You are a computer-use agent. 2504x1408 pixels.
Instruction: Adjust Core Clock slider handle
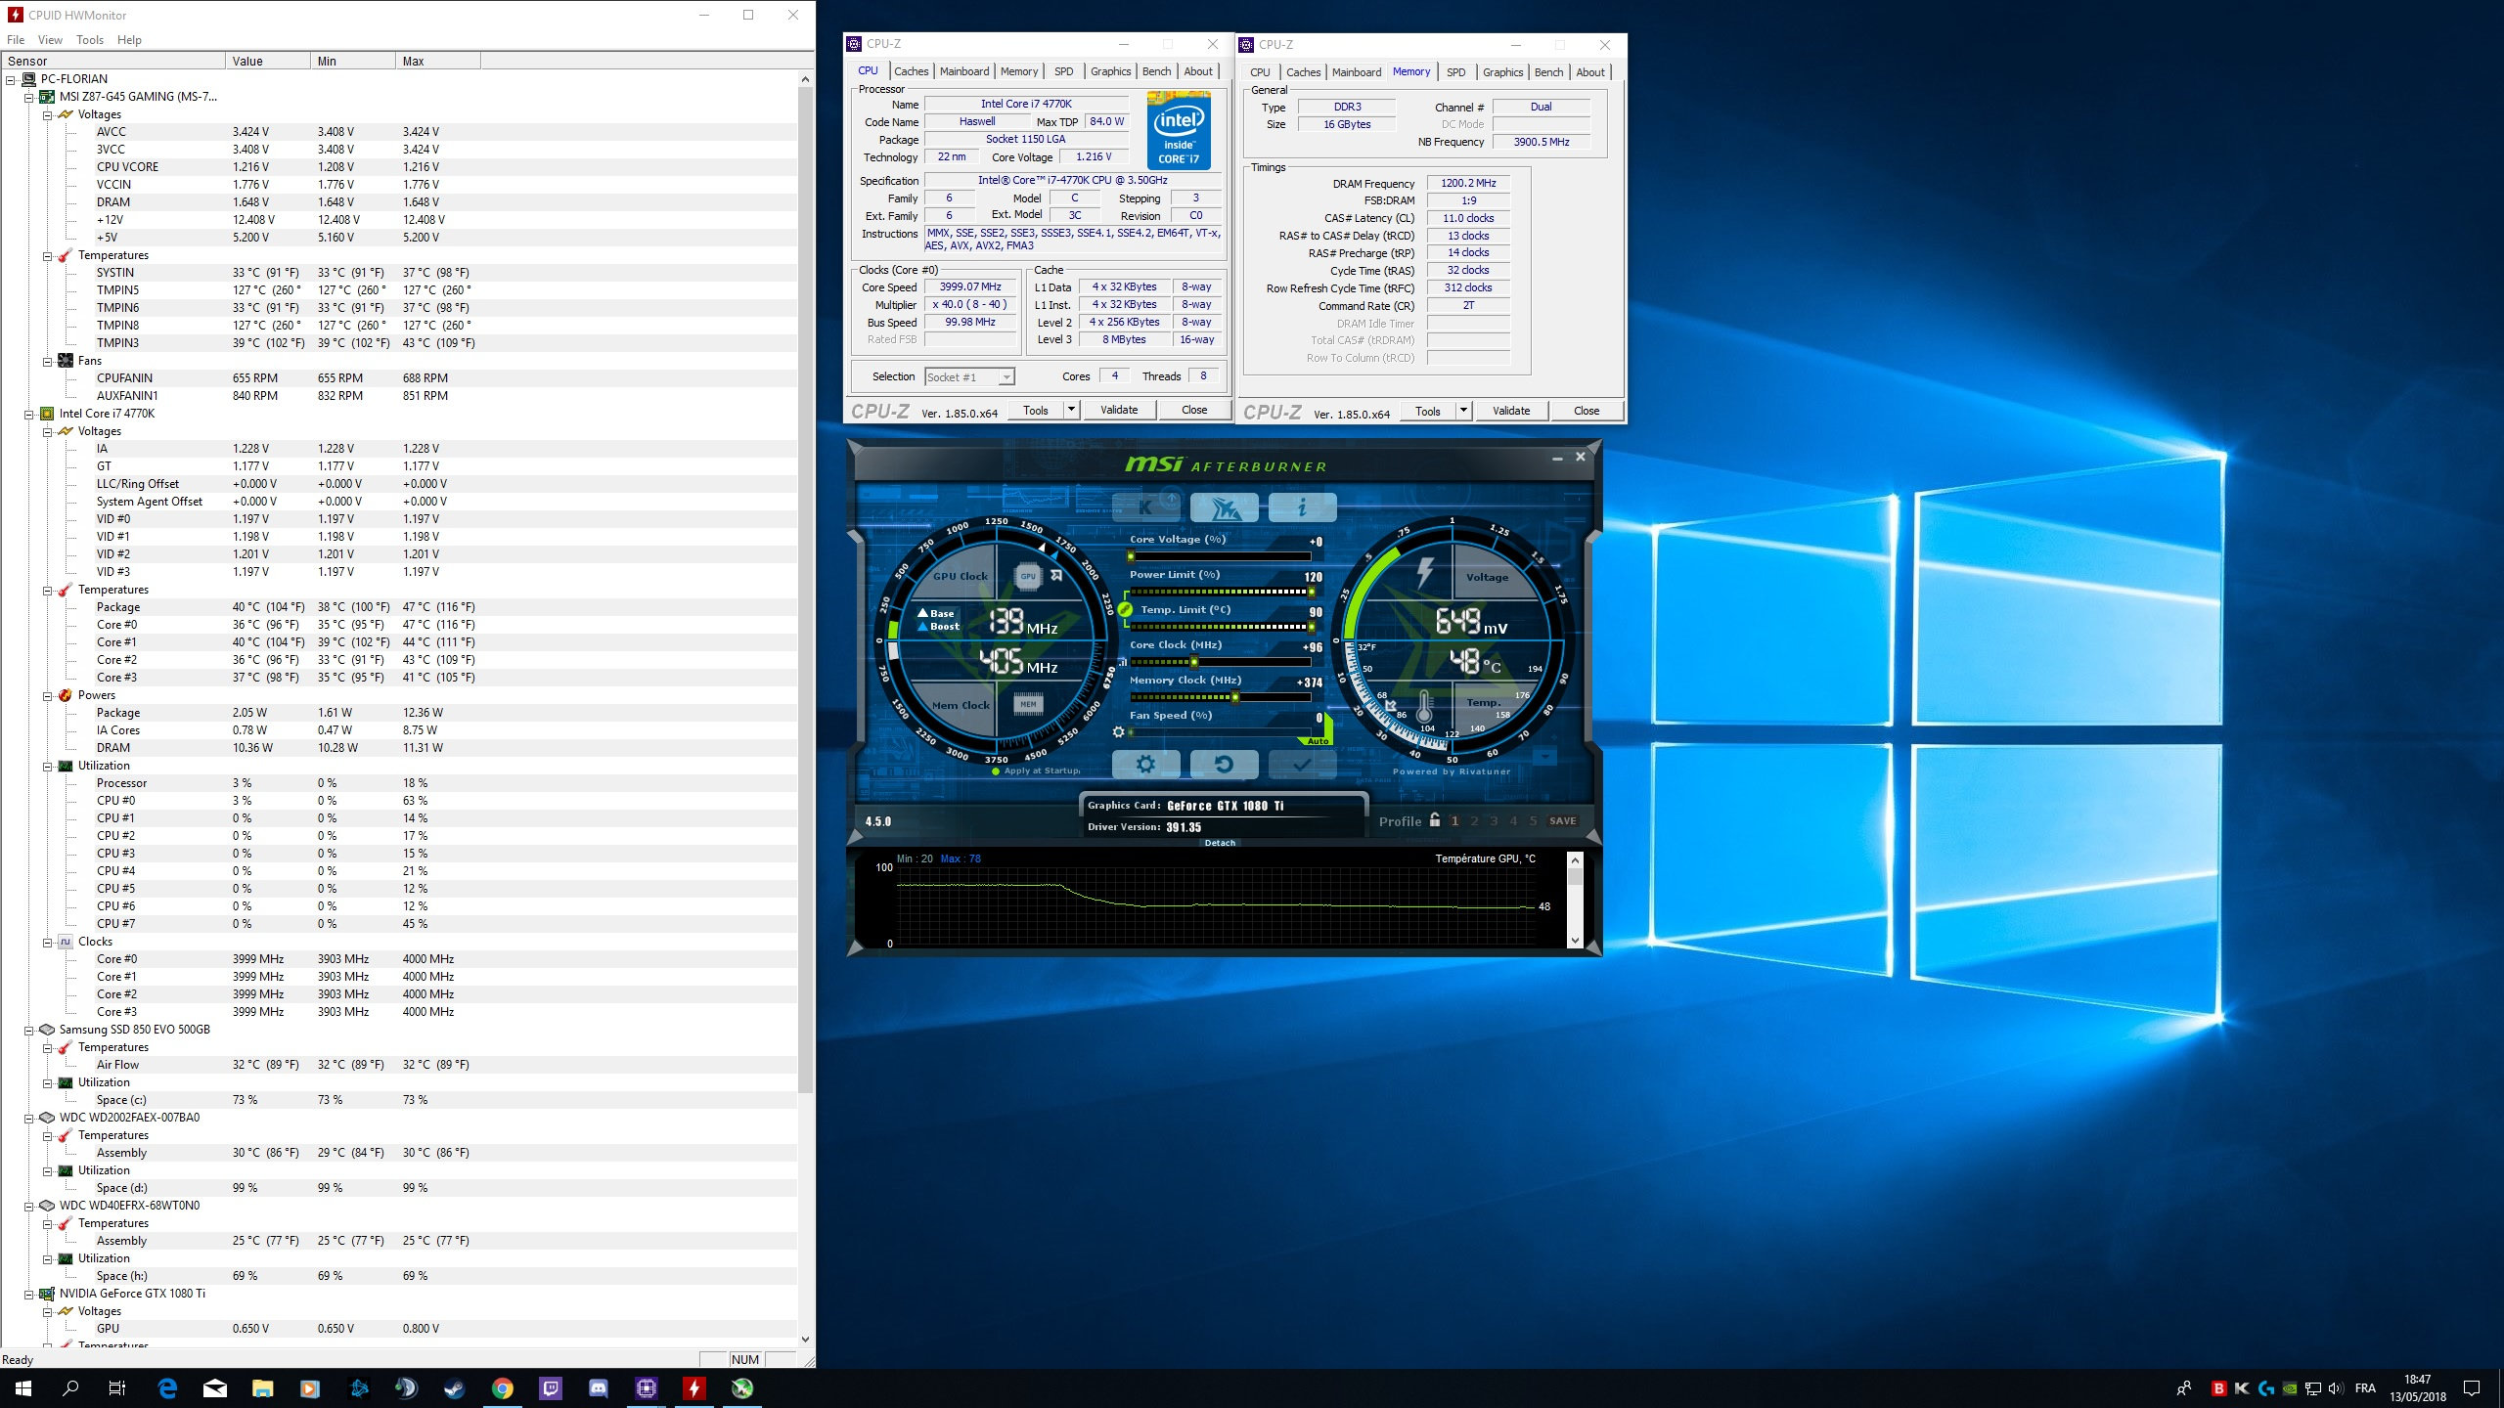1193,662
